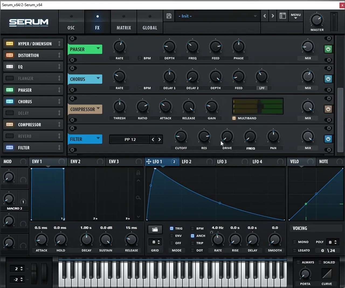Switch to the OSC tab
Screen dimensions: 345x288
click(x=71, y=22)
